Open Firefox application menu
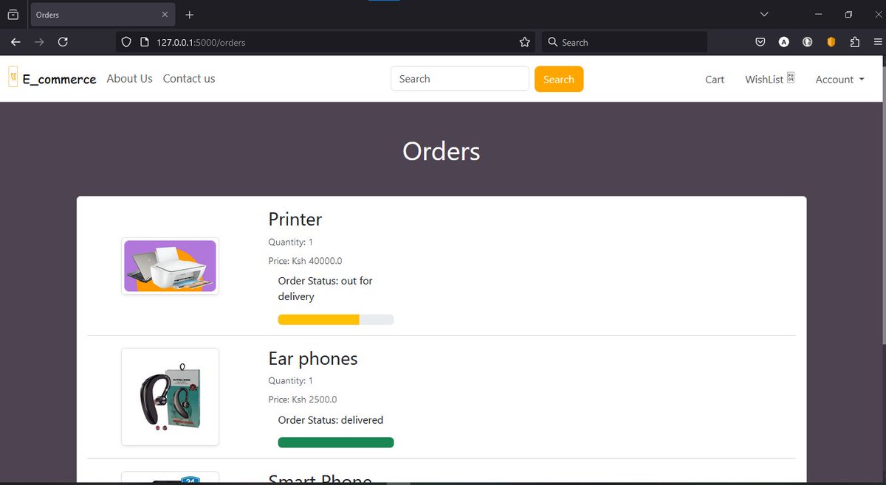886x485 pixels. coord(876,42)
